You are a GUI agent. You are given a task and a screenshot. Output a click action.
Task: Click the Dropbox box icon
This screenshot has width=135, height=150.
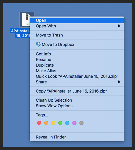38,44
